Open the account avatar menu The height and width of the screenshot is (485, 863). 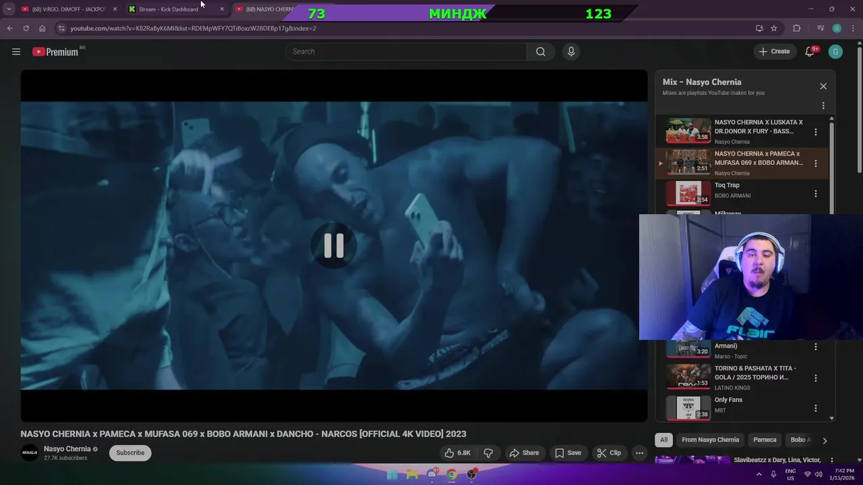[x=835, y=51]
